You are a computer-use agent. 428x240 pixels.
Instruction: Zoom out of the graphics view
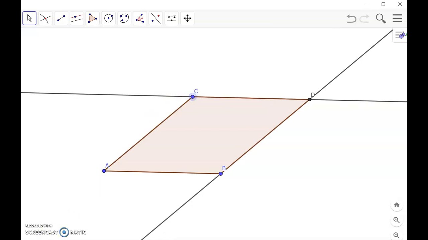[x=397, y=235]
